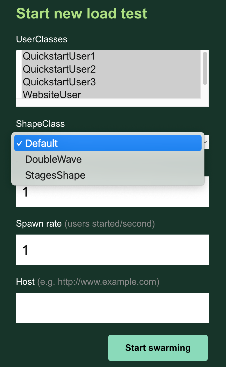Select DoubleWave from ShapeClass dropdown
This screenshot has width=226, height=367.
53,159
